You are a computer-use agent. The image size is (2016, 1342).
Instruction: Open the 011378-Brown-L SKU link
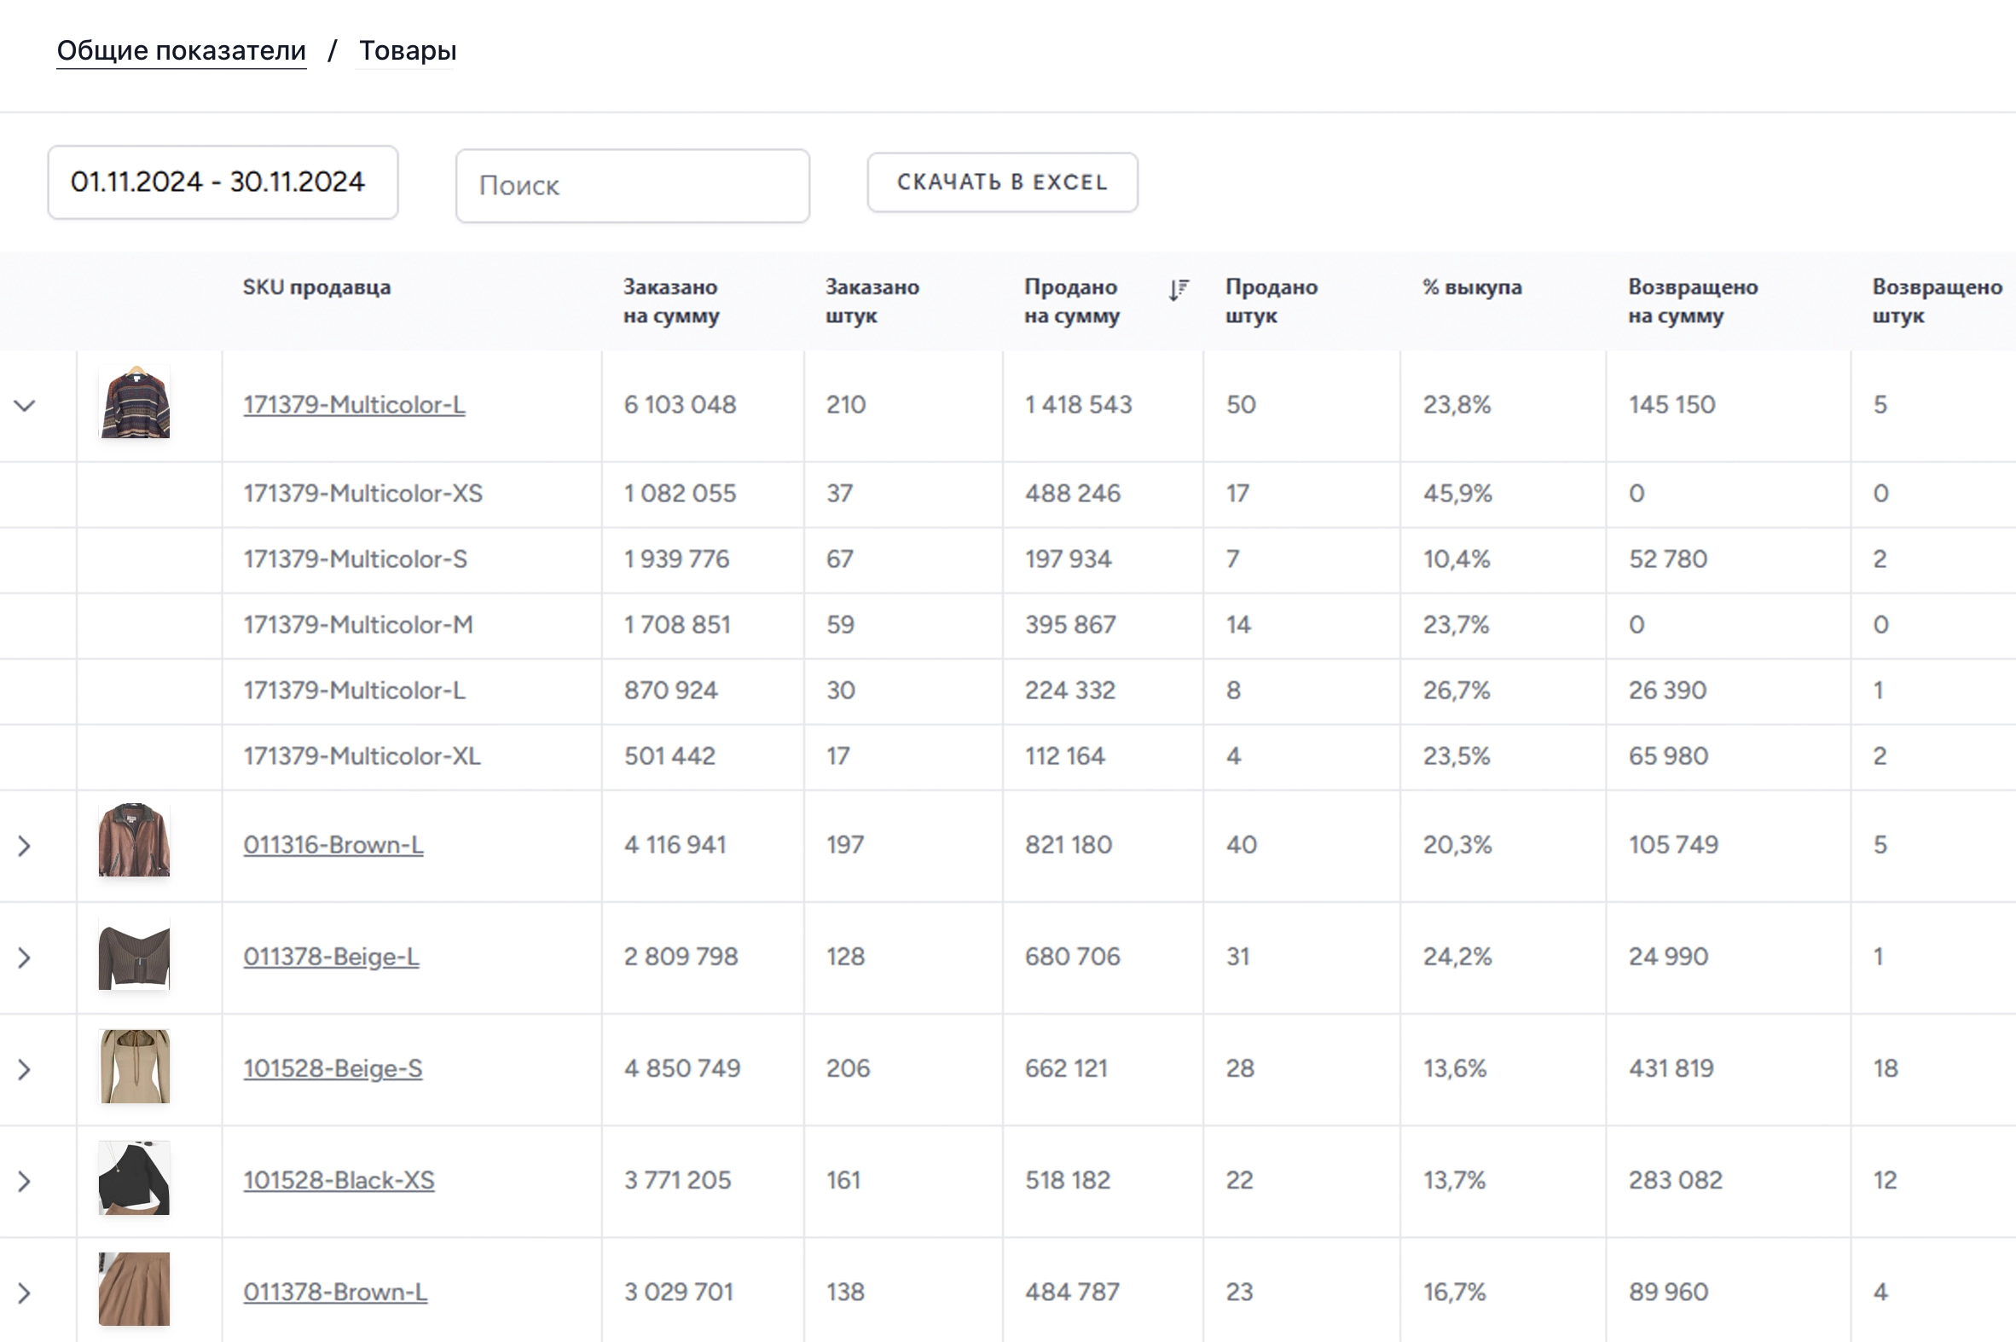(x=335, y=1293)
